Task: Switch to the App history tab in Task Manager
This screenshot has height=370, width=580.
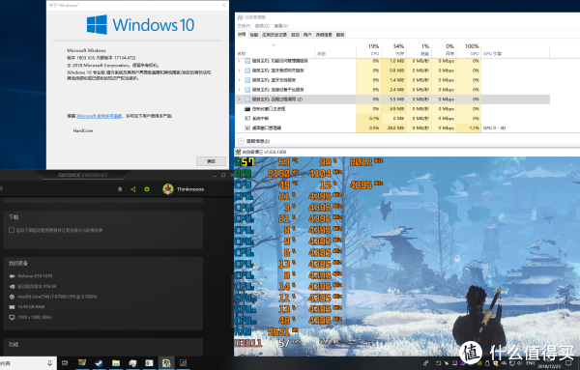Action: click(275, 35)
